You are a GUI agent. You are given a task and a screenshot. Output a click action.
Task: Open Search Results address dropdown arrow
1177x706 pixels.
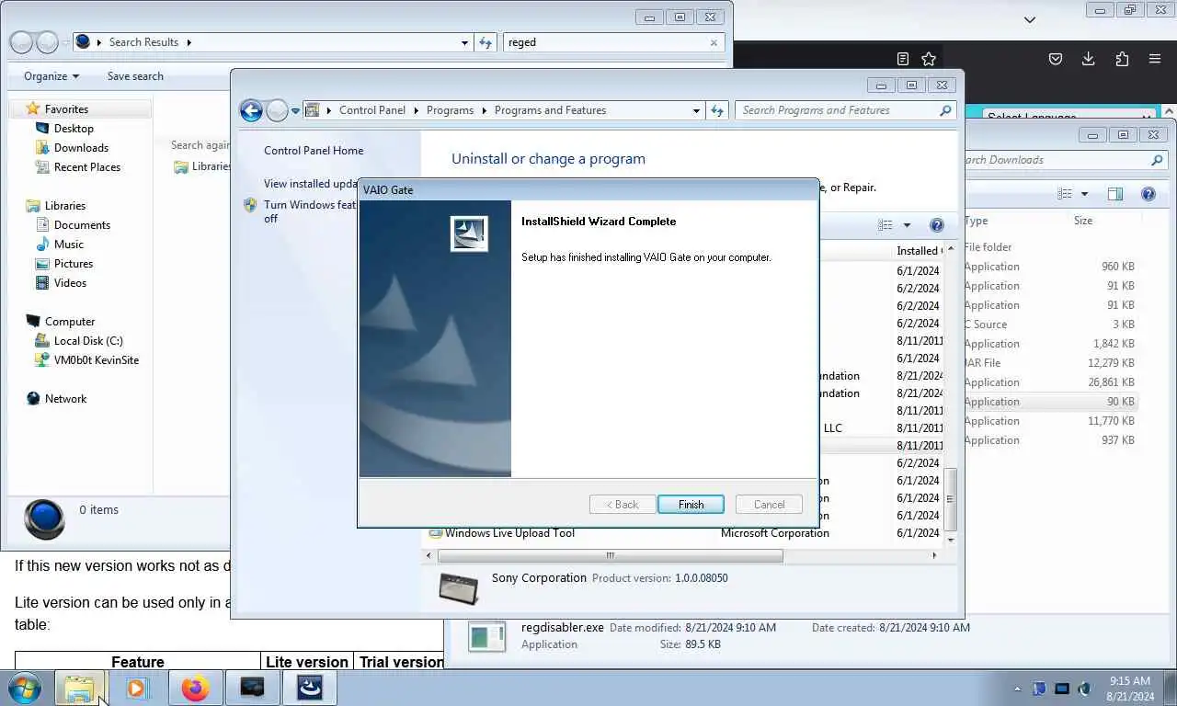[465, 42]
